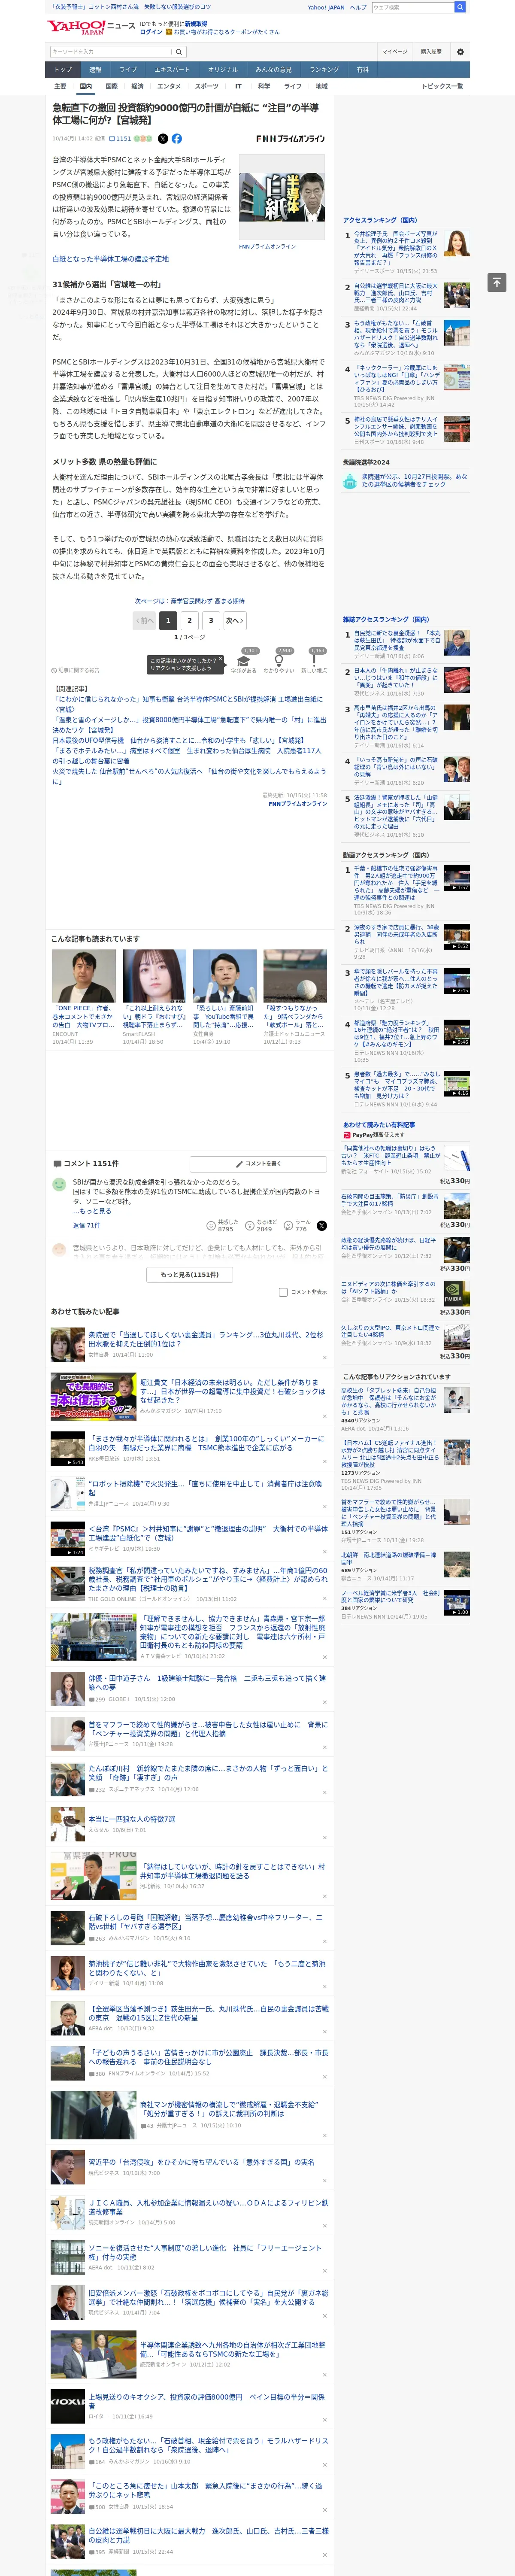Open the settings gear icon
The width and height of the screenshot is (515, 2576).
pos(460,52)
